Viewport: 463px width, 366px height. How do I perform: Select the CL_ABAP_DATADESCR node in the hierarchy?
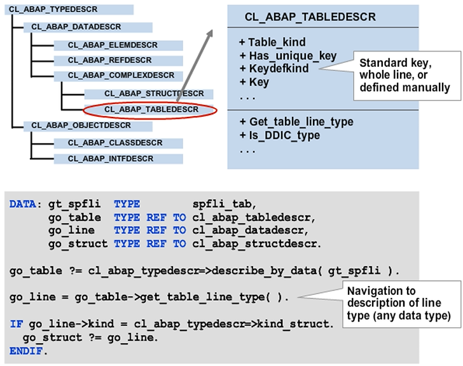(x=76, y=27)
